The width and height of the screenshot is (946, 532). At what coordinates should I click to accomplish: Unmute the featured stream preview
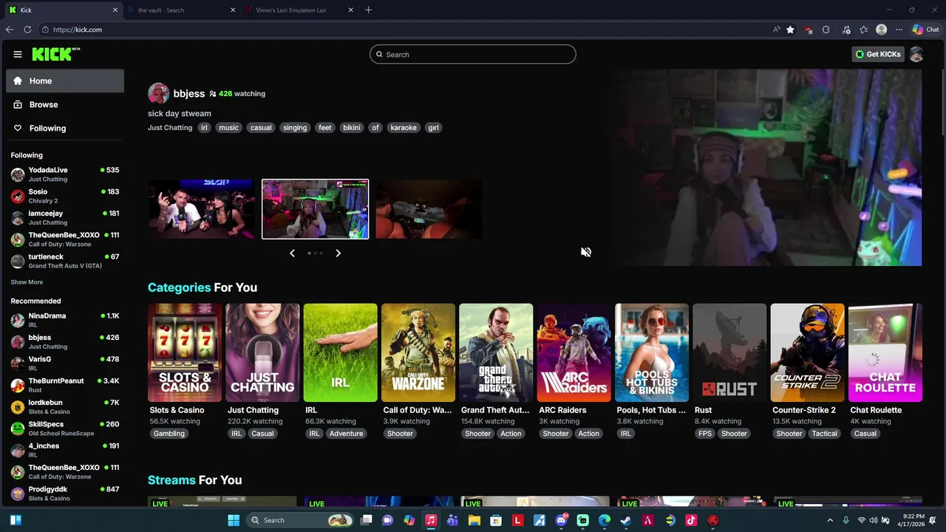pyautogui.click(x=586, y=252)
